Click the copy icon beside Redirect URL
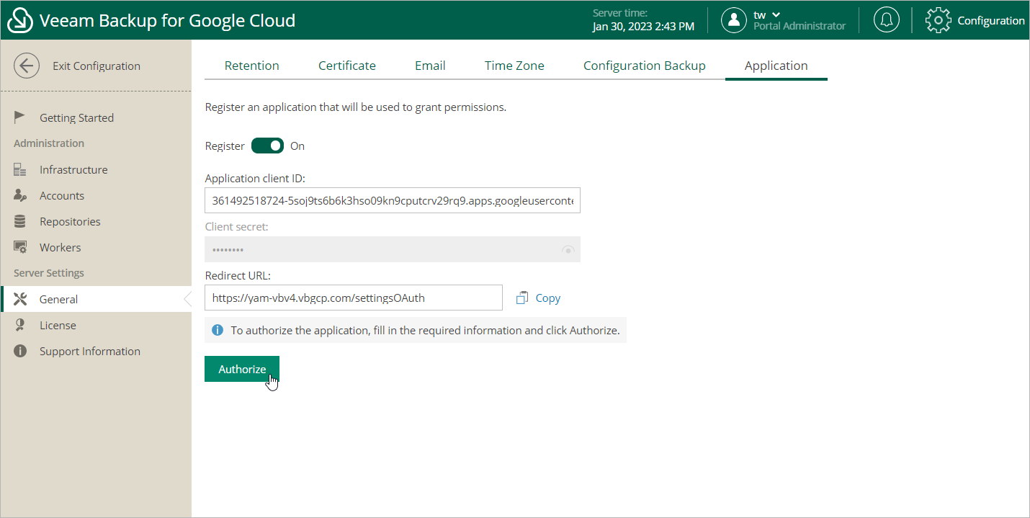The width and height of the screenshot is (1030, 518). [523, 298]
